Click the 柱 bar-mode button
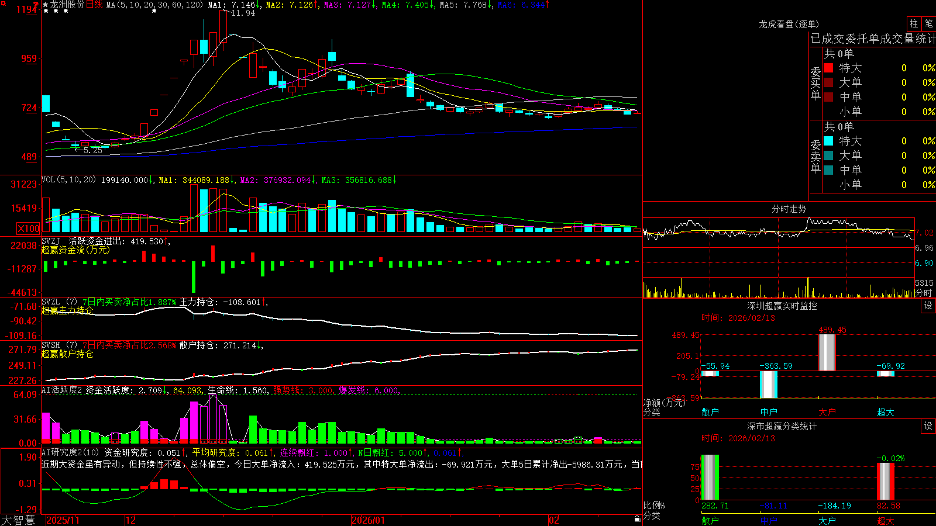 click(914, 23)
